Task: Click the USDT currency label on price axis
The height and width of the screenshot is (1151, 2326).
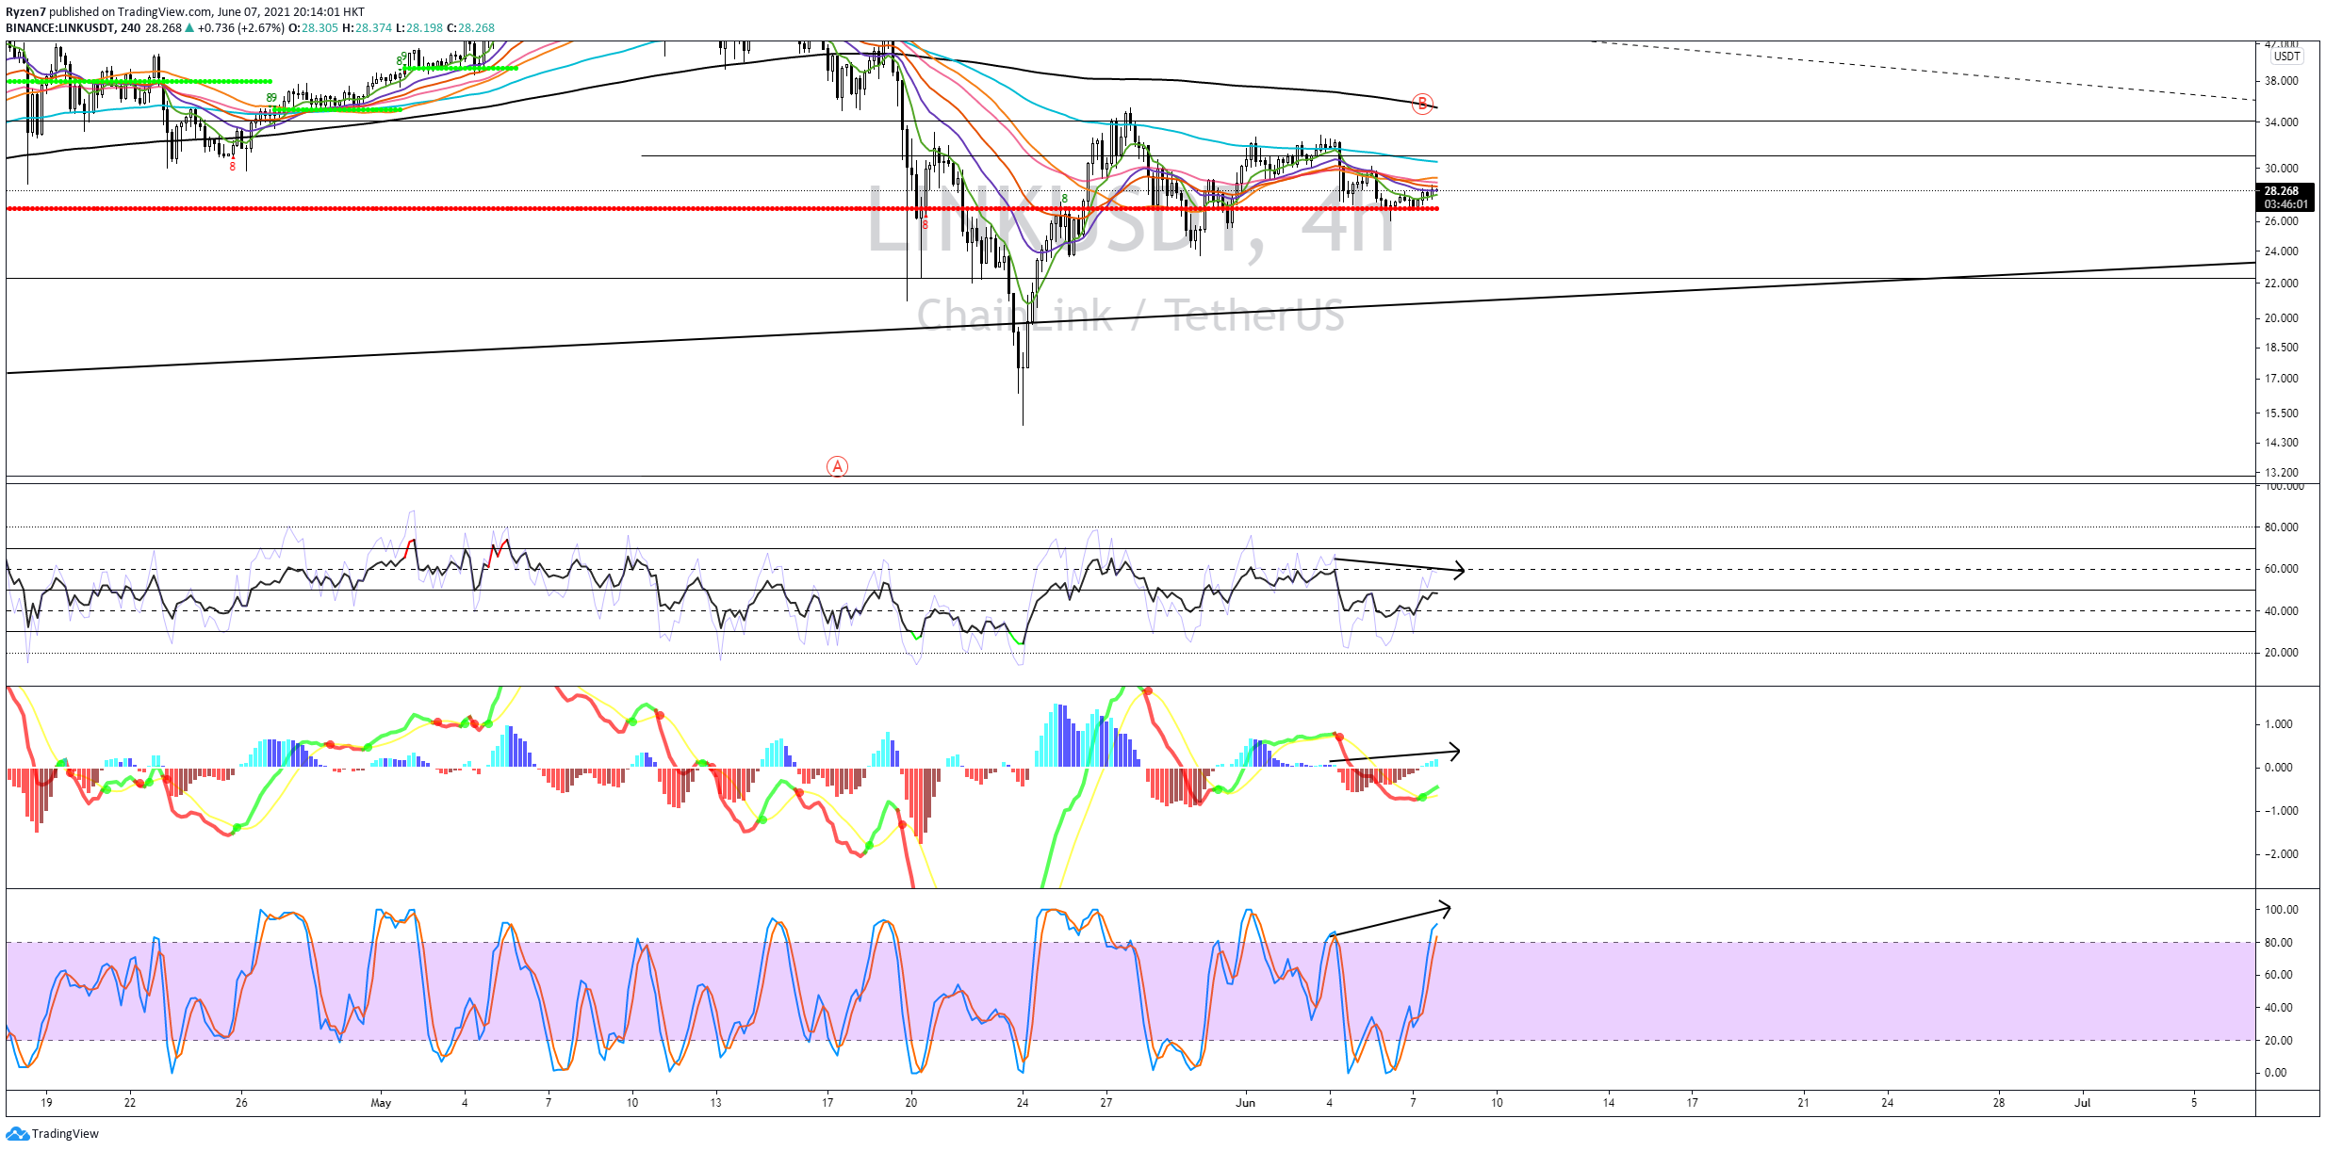Action: [2287, 57]
